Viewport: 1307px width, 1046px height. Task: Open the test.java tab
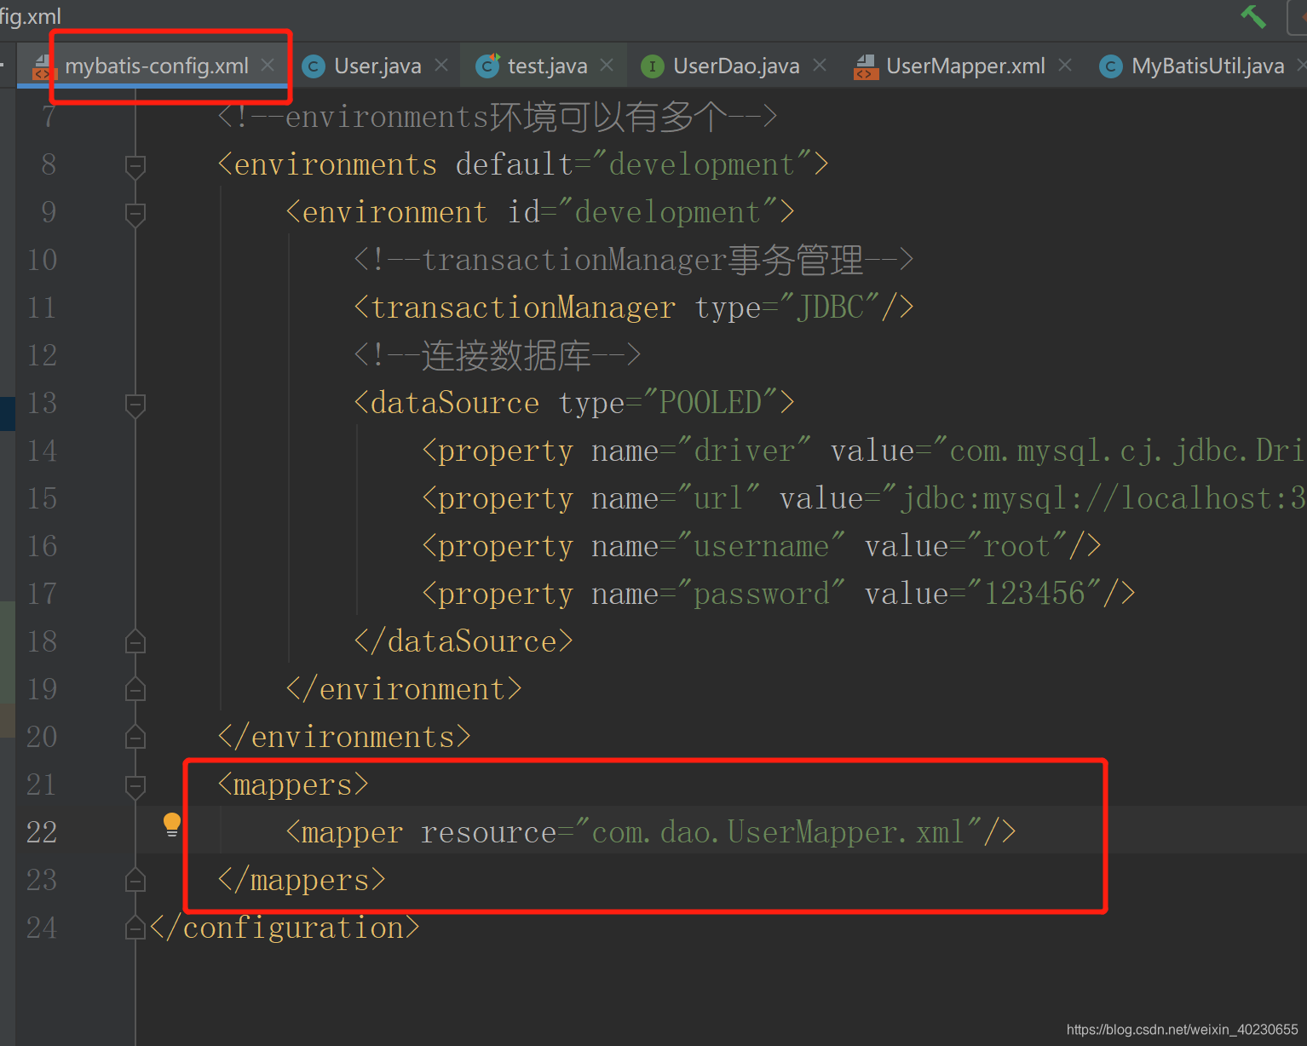(x=547, y=66)
